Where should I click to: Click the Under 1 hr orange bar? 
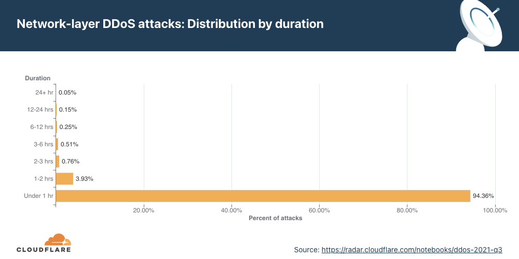click(x=263, y=196)
